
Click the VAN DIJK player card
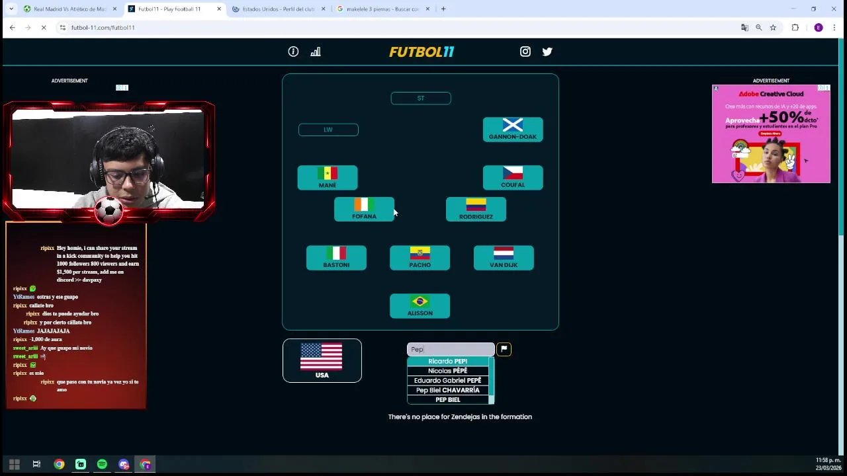504,258
